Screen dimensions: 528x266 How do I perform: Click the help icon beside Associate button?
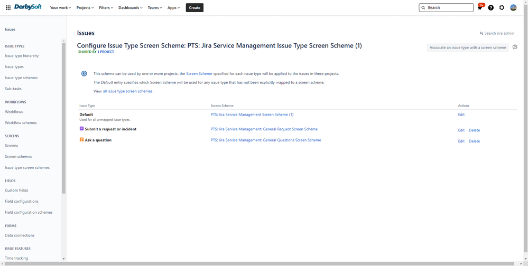(x=515, y=47)
